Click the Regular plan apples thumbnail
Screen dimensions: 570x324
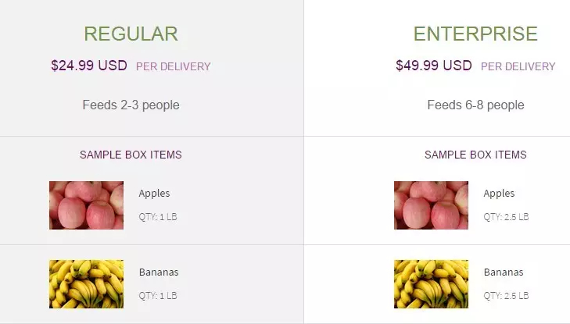(86, 205)
